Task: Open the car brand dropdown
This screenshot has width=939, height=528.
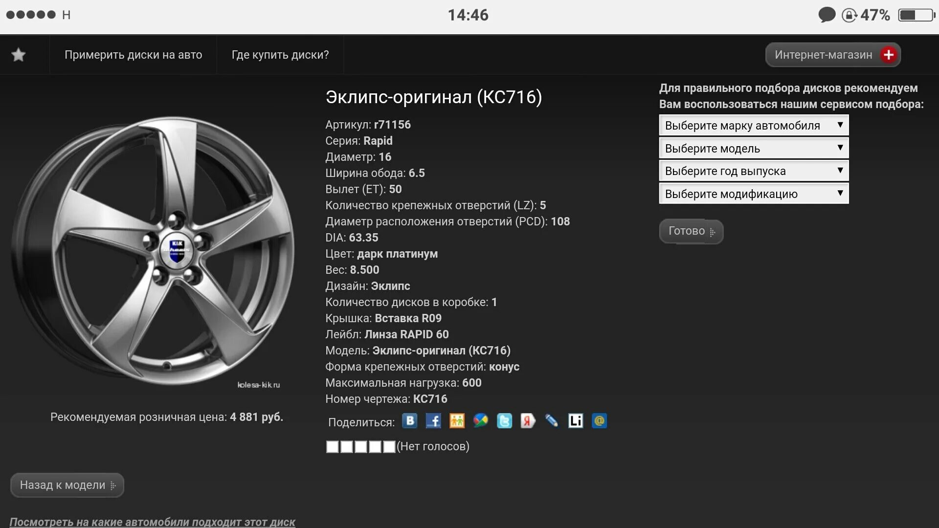Action: point(753,126)
